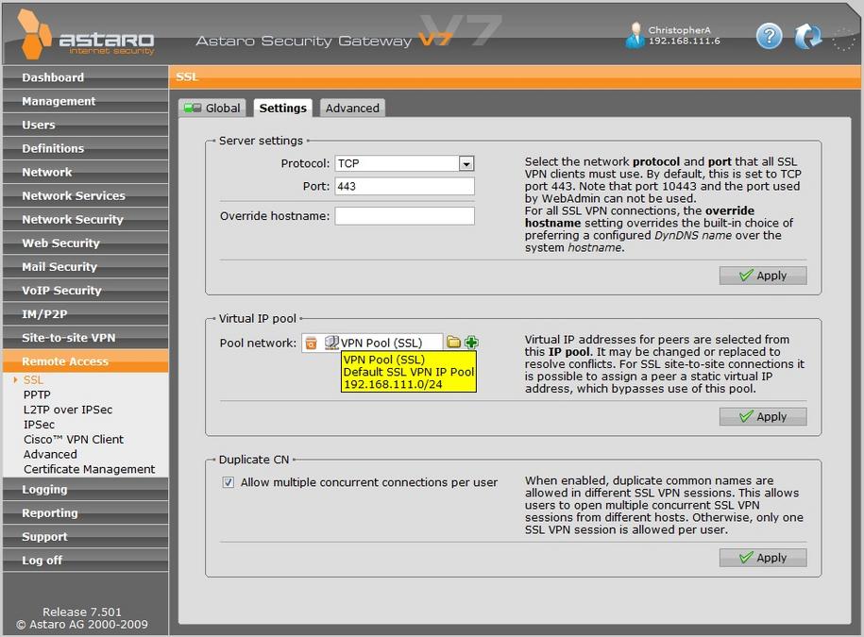Open L2TP over IPSec submenu item
864x637 pixels.
point(68,410)
